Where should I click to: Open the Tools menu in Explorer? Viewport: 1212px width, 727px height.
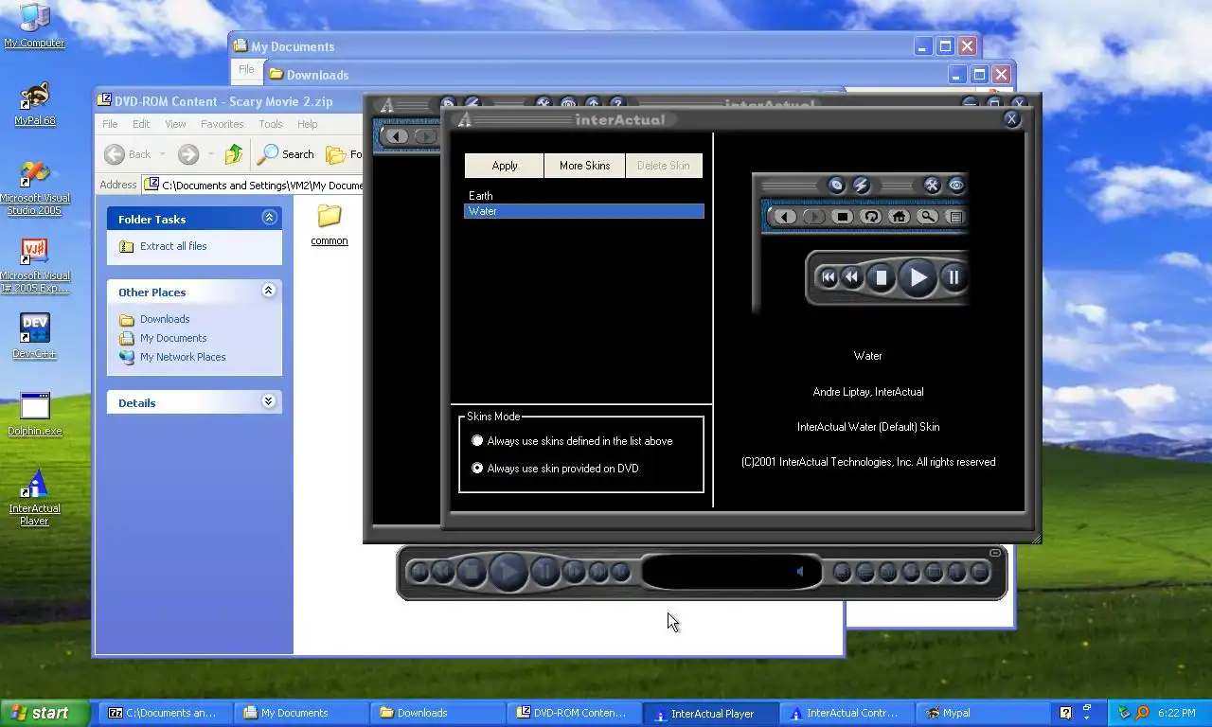click(x=271, y=124)
